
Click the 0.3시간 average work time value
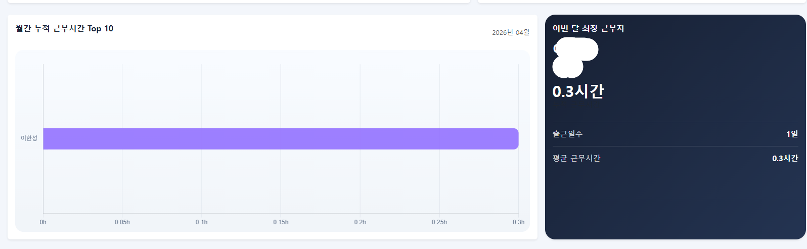785,158
